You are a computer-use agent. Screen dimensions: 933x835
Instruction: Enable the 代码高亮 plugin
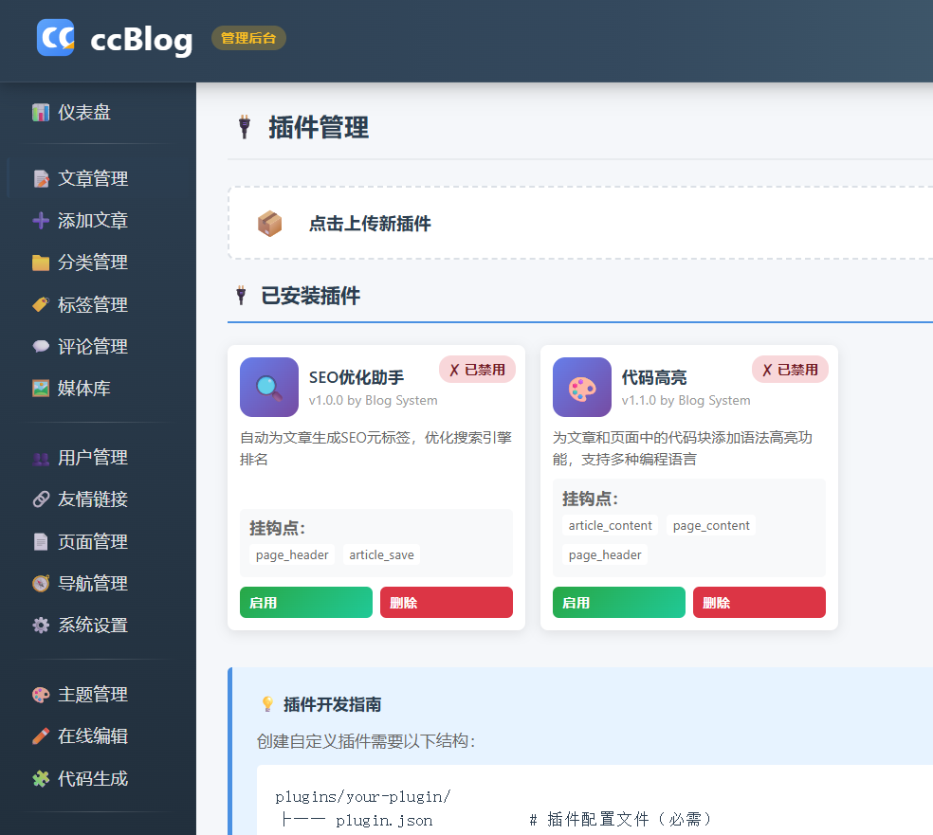[x=619, y=603]
